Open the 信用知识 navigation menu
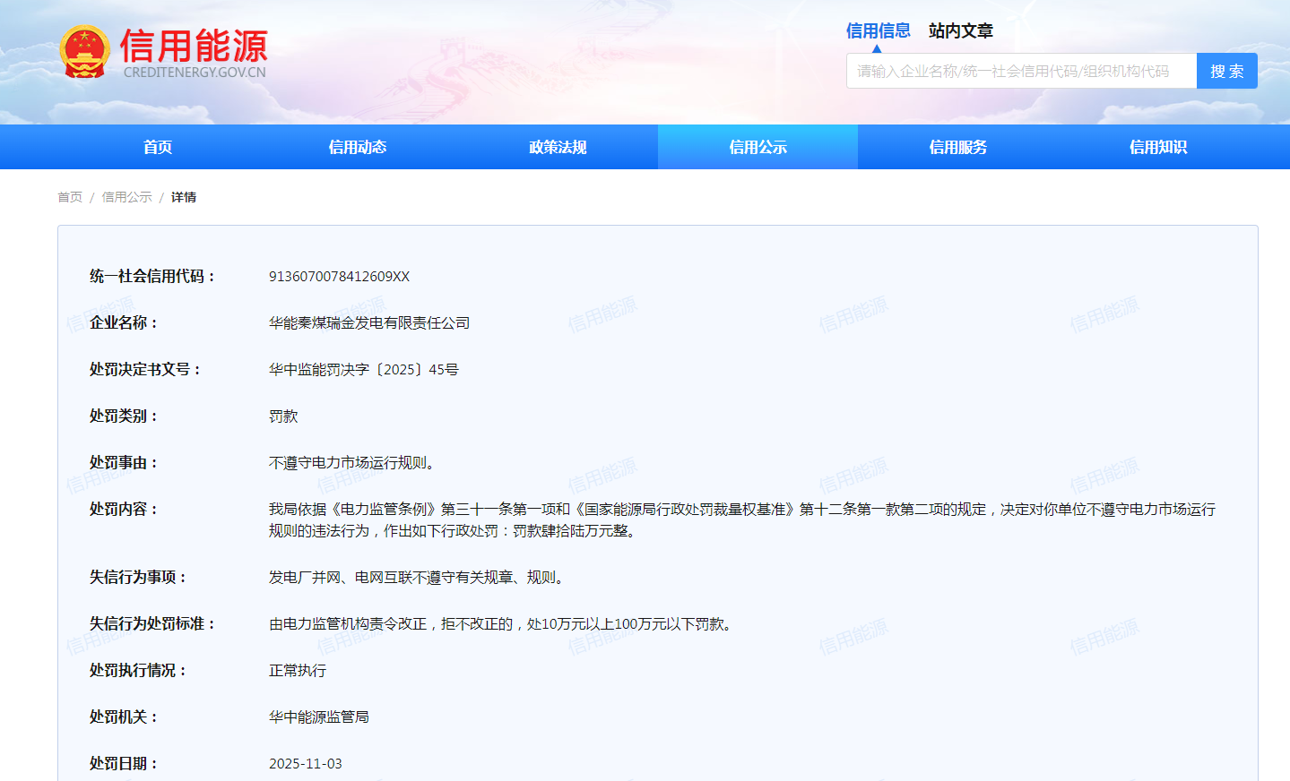The width and height of the screenshot is (1290, 781). (x=1156, y=146)
